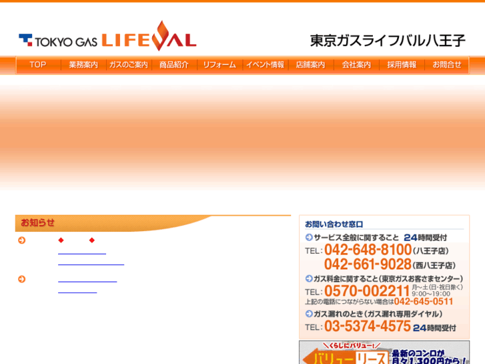Click the 東京ガスライフバル八王子 heading
485x364 pixels.
tap(388, 41)
